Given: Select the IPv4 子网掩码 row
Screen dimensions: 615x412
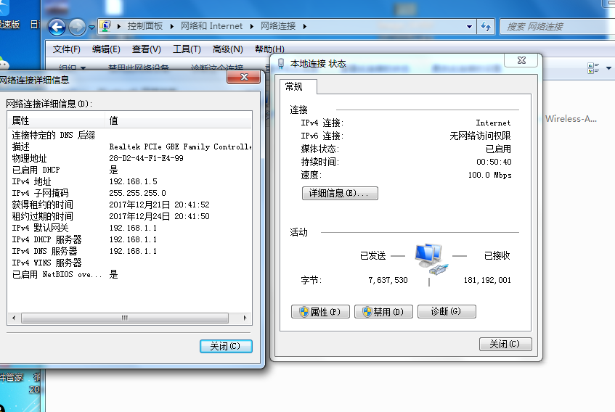Looking at the screenshot, I should 130,193.
